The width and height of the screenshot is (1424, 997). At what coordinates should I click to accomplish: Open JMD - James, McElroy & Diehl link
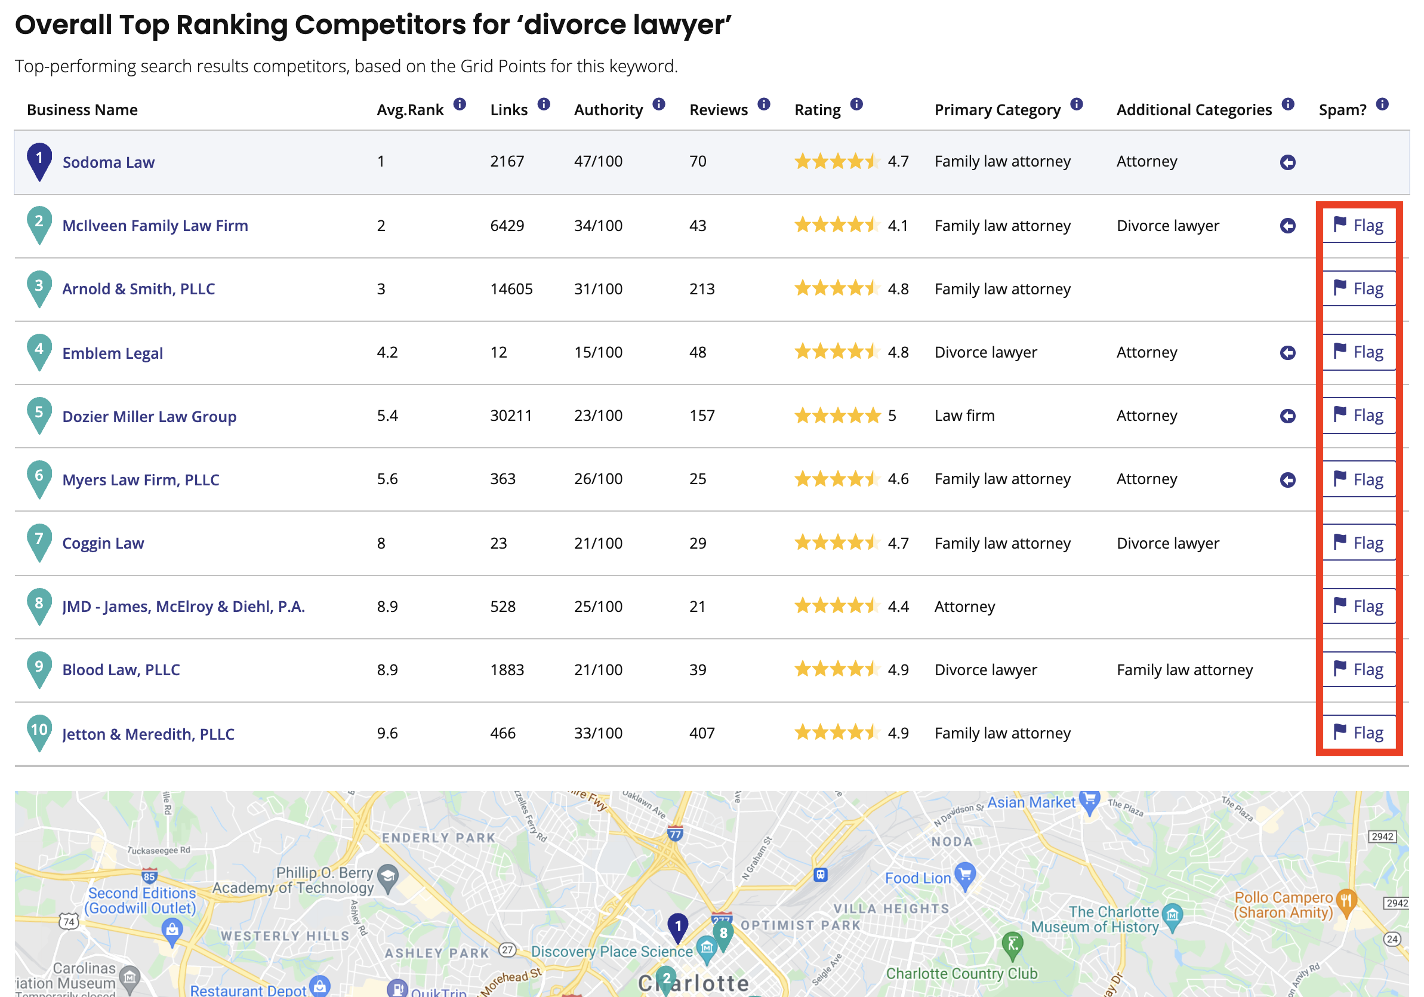tap(184, 607)
